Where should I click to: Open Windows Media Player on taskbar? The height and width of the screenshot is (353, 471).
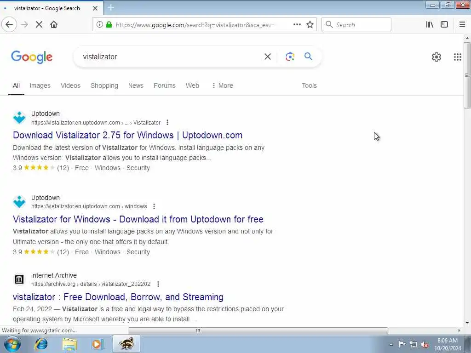(97, 344)
